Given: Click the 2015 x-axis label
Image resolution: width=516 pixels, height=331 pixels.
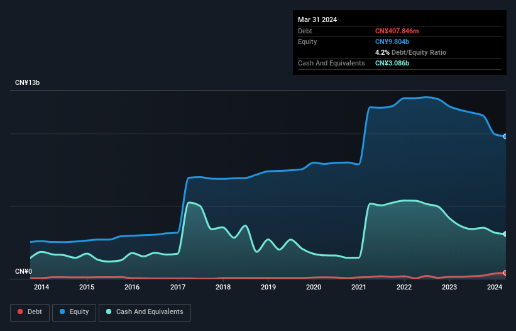Looking at the screenshot, I should pos(87,287).
